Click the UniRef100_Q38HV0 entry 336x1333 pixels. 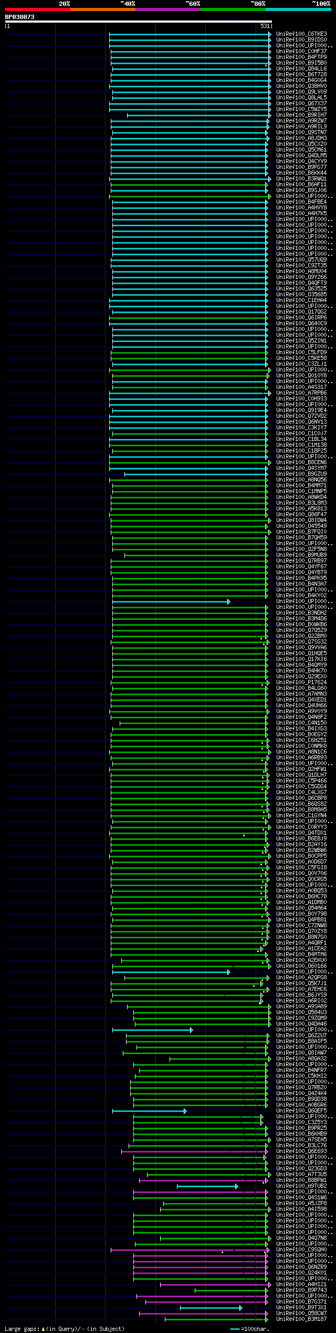301,86
